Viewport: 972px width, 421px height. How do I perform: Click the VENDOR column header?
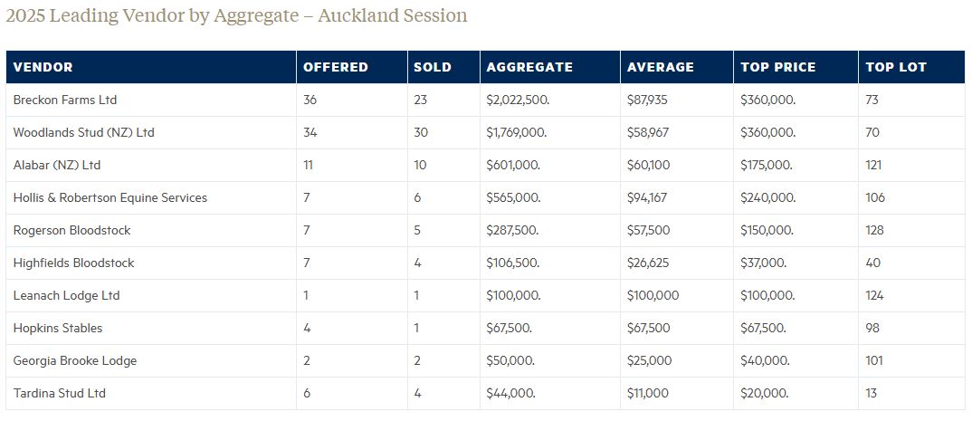coord(43,67)
